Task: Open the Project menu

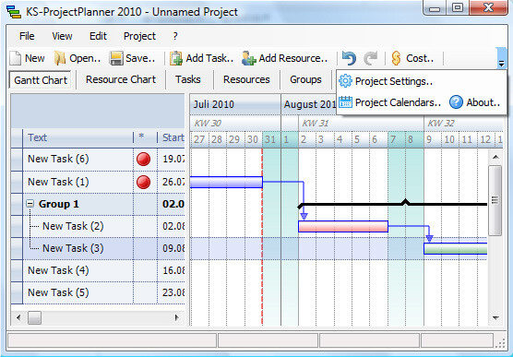Action: (139, 36)
